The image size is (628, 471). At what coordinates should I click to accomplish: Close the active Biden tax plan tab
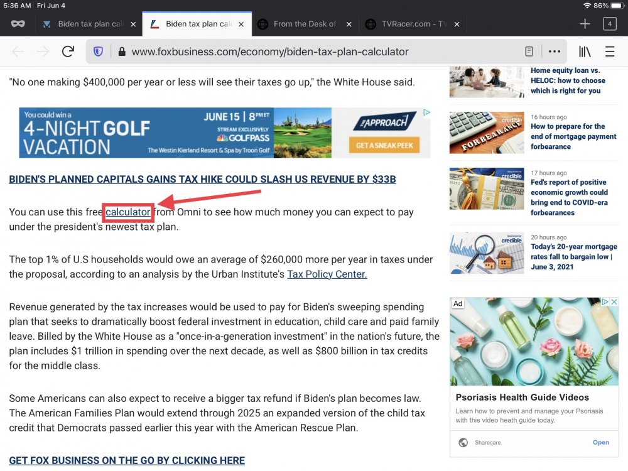241,24
